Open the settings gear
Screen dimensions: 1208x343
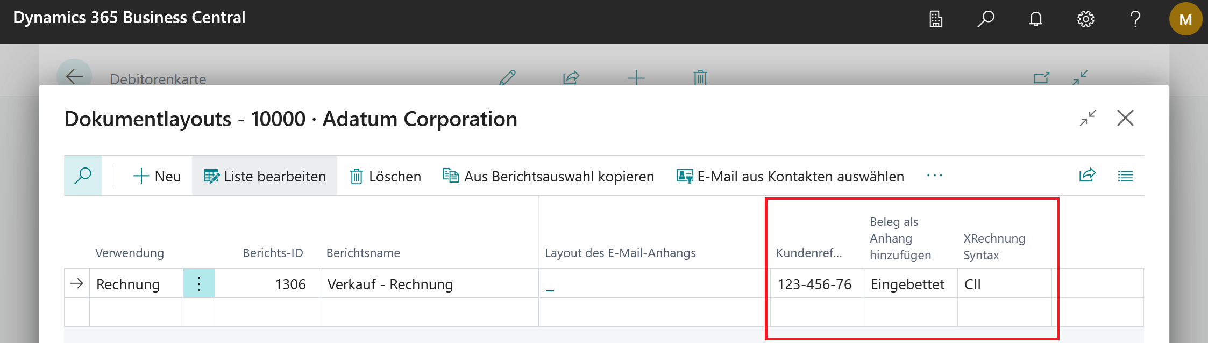coord(1086,19)
